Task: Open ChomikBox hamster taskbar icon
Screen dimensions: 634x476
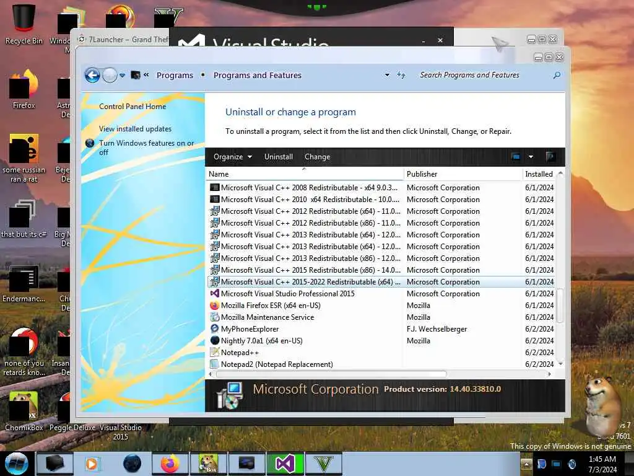Action: point(208,464)
